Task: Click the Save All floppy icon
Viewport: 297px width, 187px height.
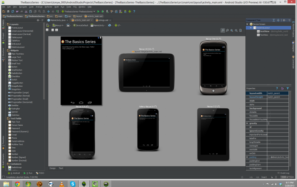Action: point(8,12)
